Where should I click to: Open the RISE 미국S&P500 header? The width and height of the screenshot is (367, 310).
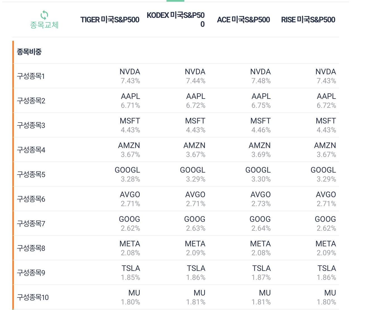pyautogui.click(x=308, y=20)
